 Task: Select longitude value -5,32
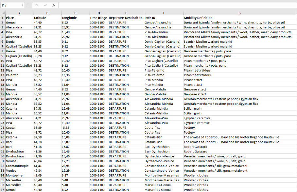point(75,128)
